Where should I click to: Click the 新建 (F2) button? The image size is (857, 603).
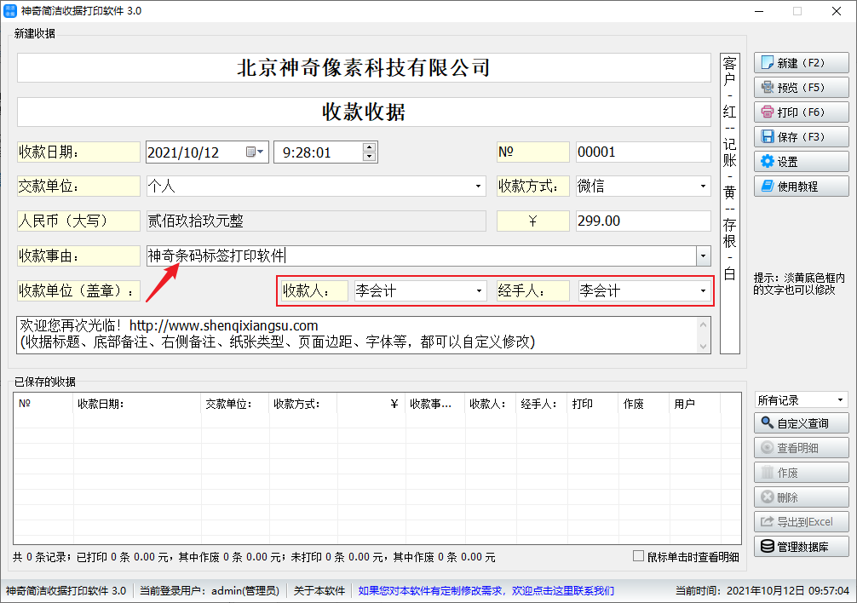pos(802,63)
